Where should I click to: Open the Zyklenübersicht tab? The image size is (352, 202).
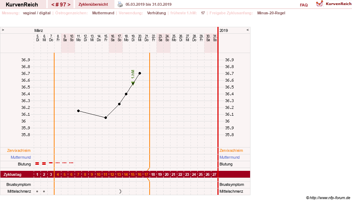coord(93,4)
